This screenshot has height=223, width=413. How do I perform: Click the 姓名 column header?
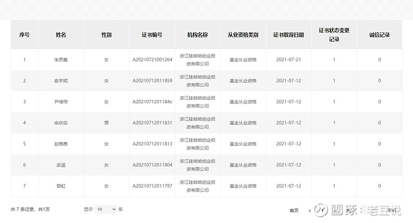pos(61,35)
